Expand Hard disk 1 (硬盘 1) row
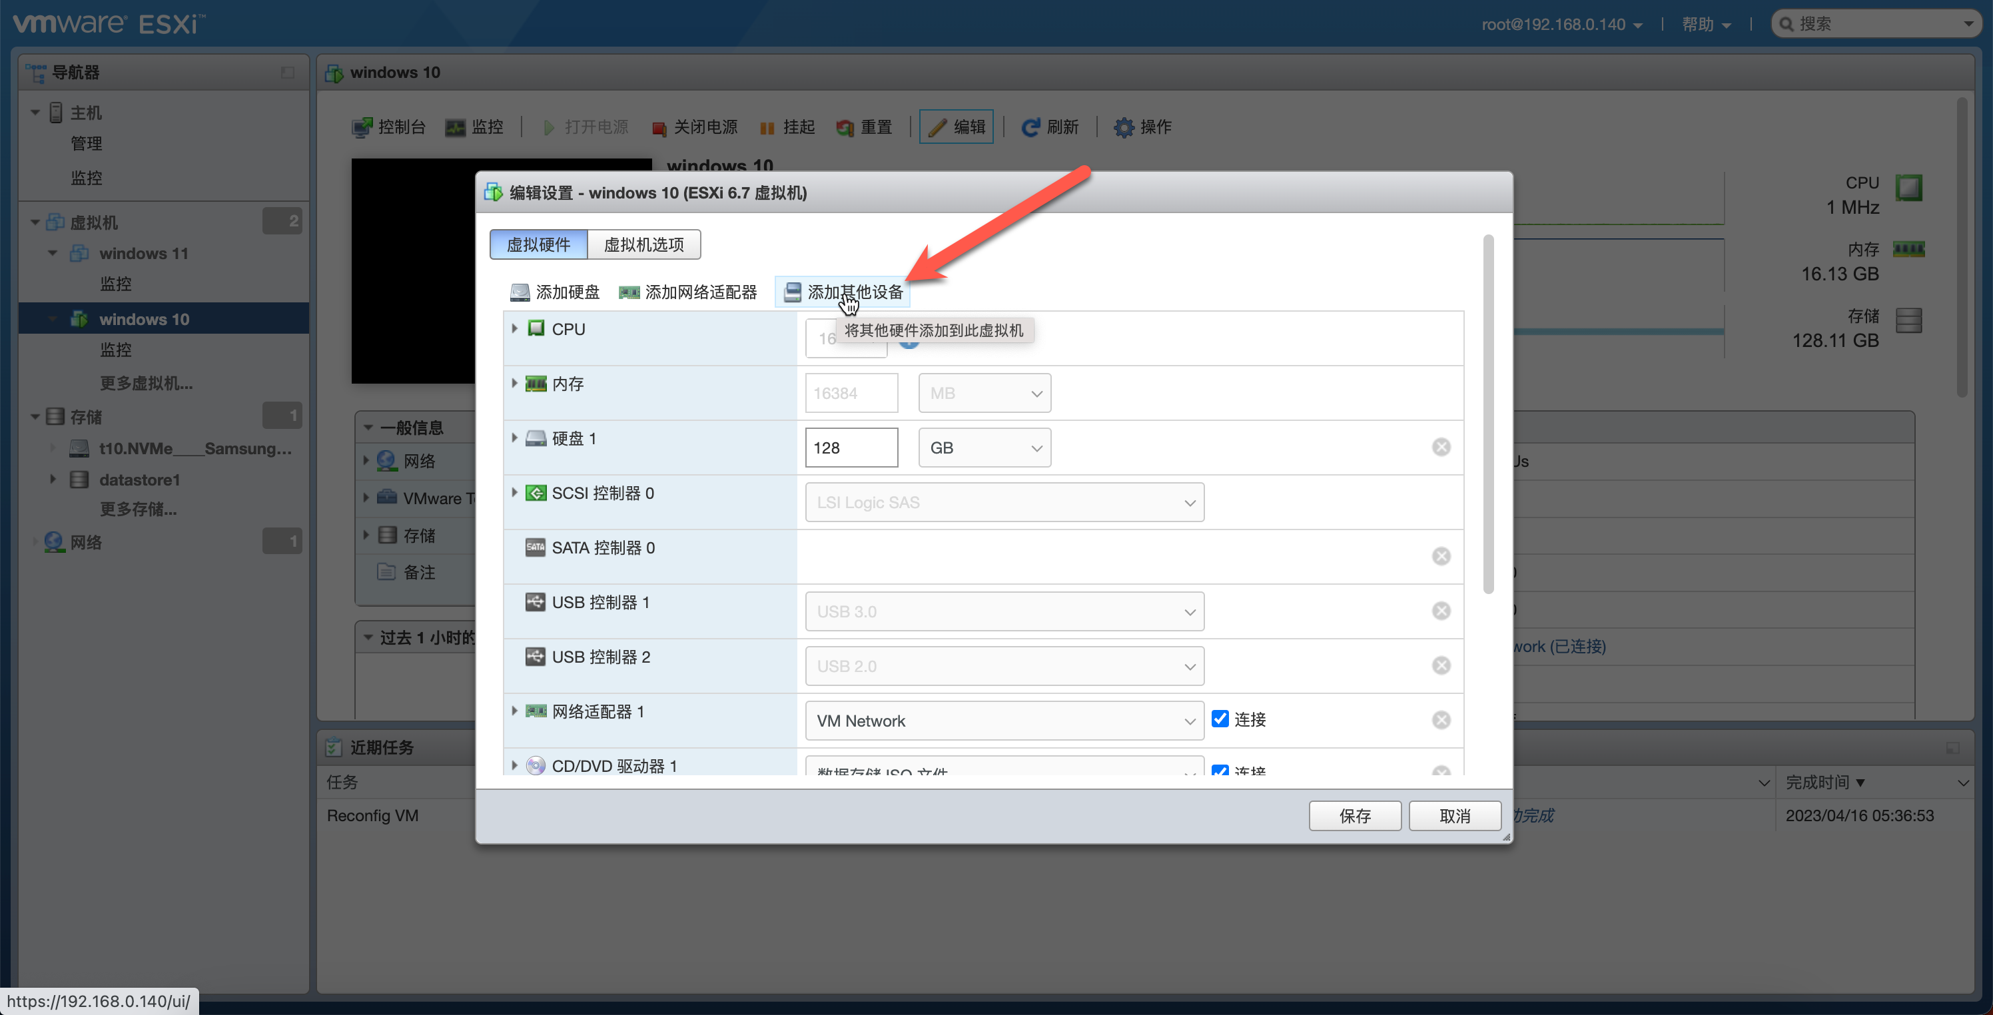Image resolution: width=1993 pixels, height=1015 pixels. click(x=514, y=438)
